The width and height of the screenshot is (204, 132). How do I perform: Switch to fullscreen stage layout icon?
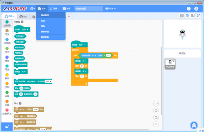click(199, 16)
